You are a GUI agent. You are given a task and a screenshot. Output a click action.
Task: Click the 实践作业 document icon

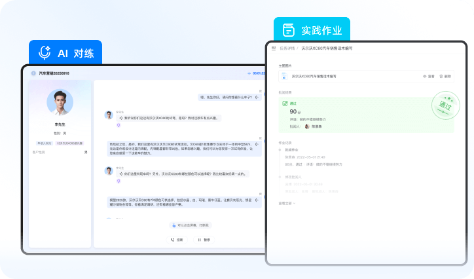pos(287,30)
